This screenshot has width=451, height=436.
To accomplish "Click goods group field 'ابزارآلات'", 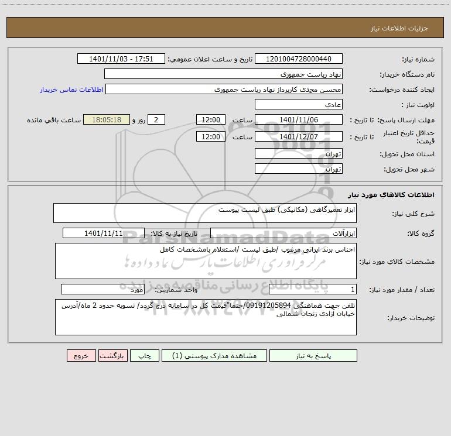I will [x=283, y=233].
